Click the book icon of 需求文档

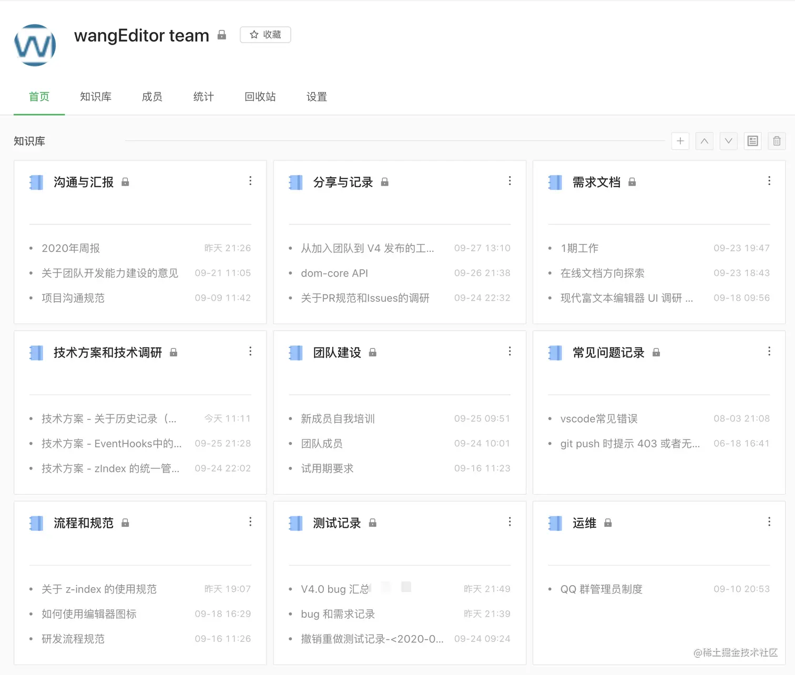pos(555,182)
